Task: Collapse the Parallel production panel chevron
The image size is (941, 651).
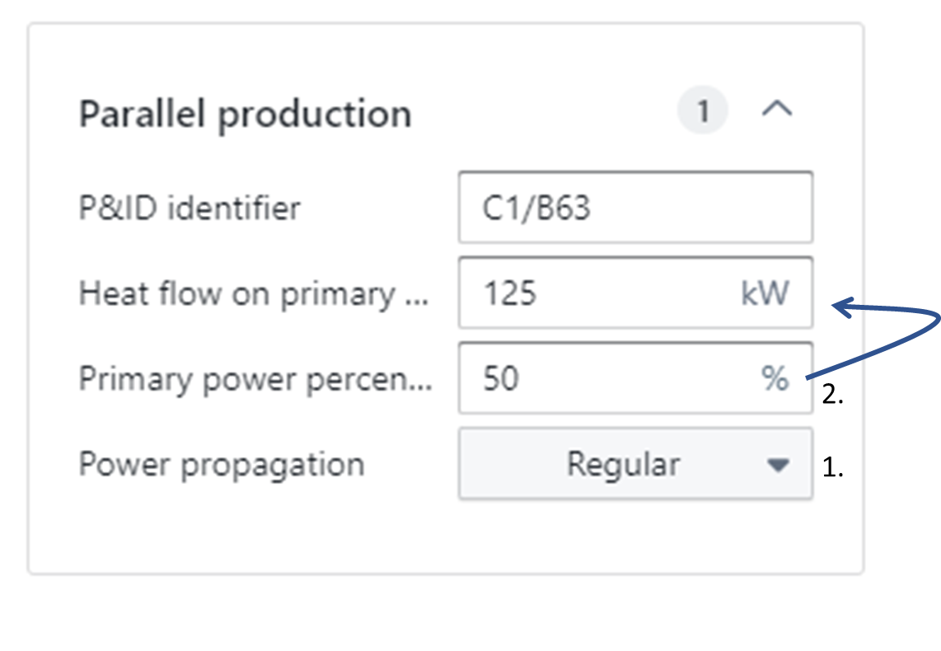Action: 776,110
